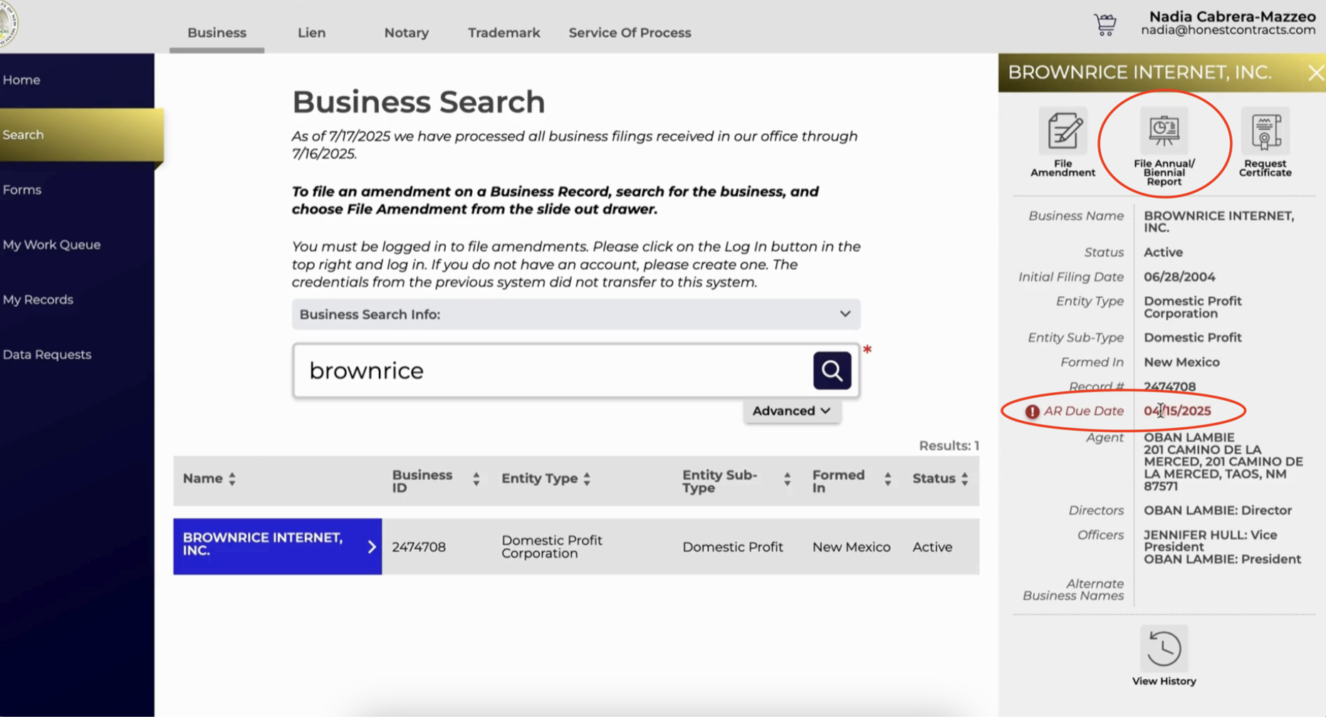
Task: Expand the Business Search Info dropdown
Action: pyautogui.click(x=576, y=314)
